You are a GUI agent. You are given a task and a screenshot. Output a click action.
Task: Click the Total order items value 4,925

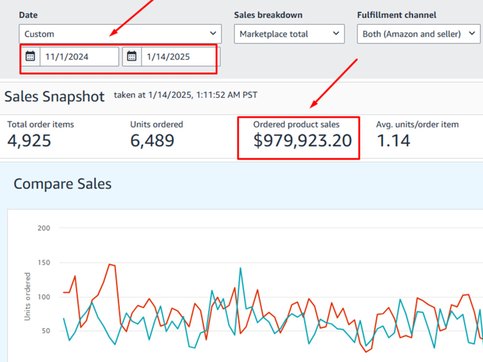point(29,140)
